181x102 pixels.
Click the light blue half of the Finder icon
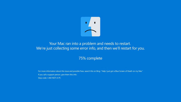(85, 27)
